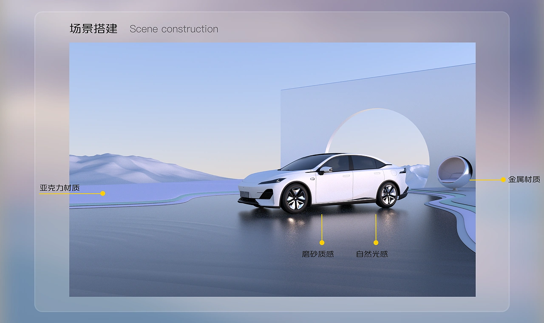The width and height of the screenshot is (544, 323).
Task: Click the metallic egg chair
Action: tap(454, 173)
